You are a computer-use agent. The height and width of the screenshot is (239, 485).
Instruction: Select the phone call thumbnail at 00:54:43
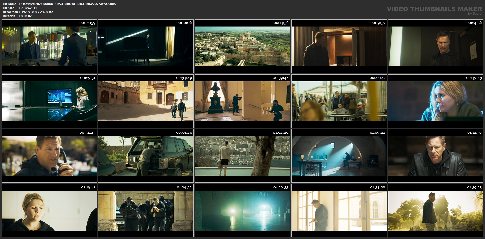(x=49, y=156)
